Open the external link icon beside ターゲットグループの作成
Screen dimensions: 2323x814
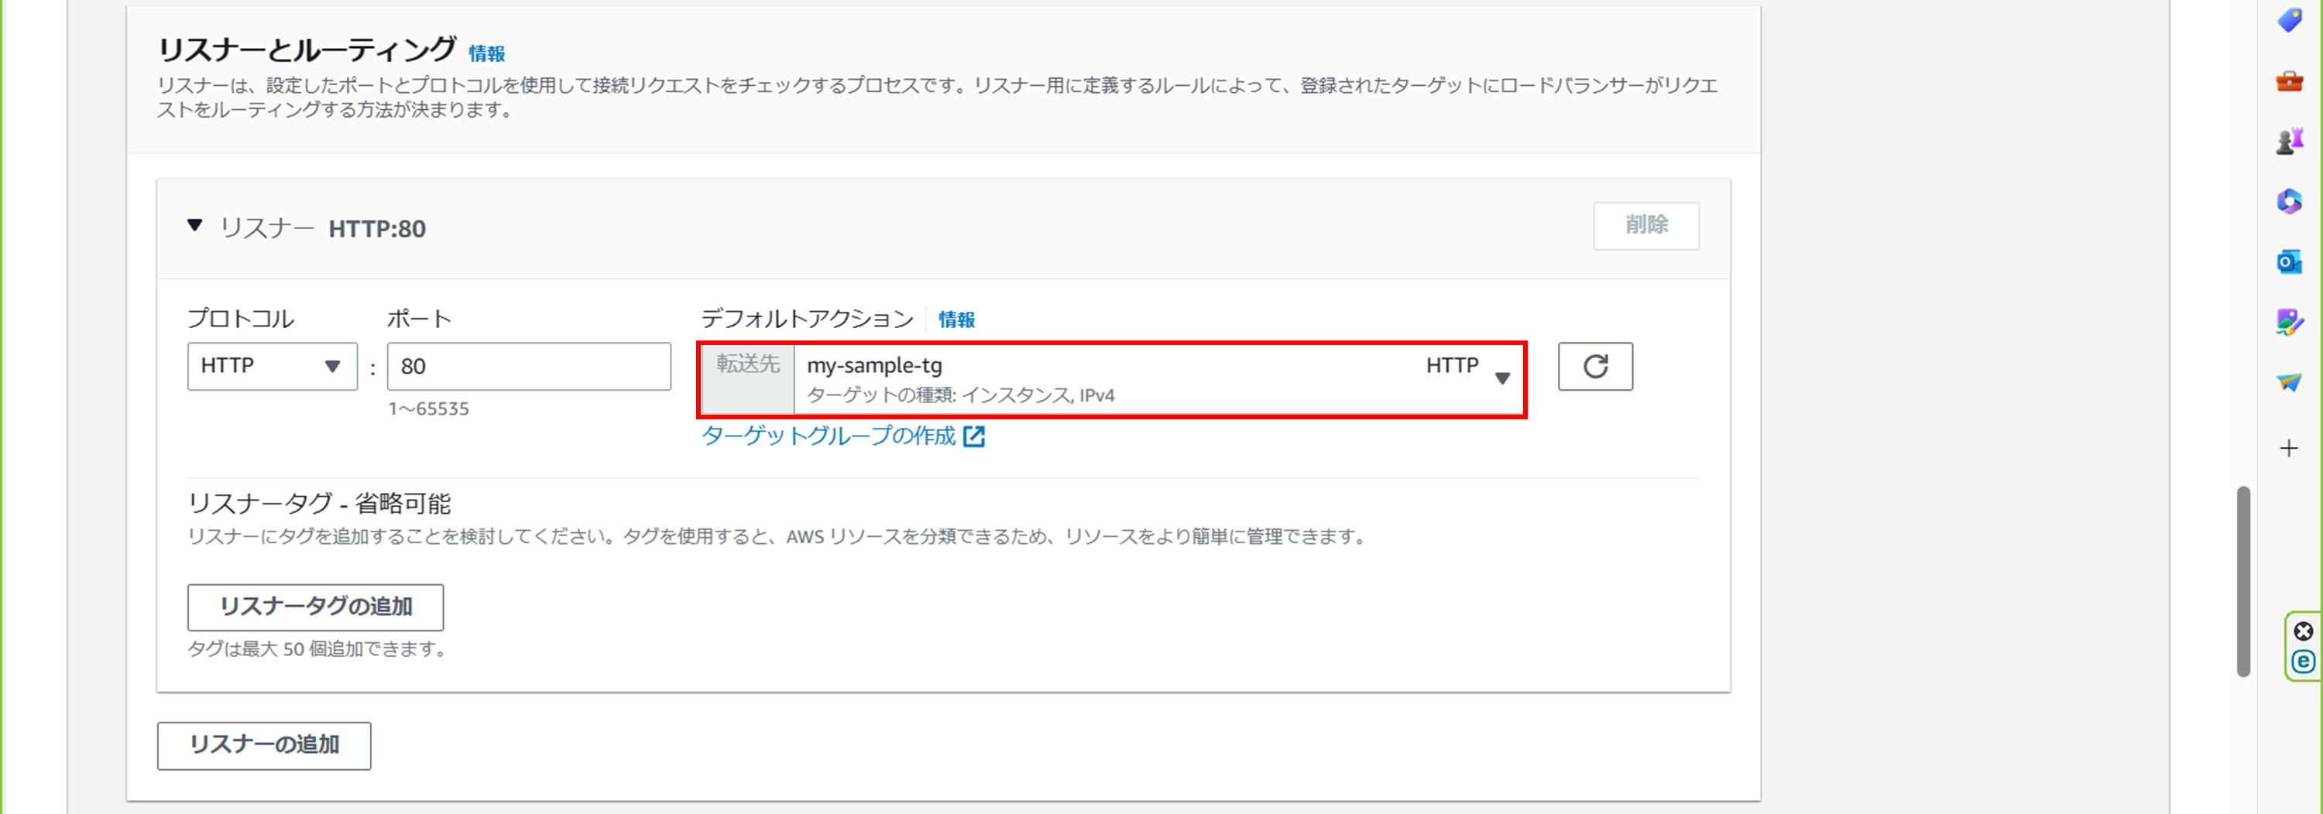tap(974, 437)
